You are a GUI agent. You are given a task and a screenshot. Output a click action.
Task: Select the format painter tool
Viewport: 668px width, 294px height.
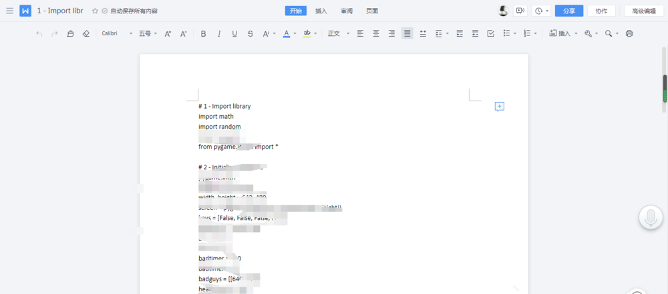[70, 33]
